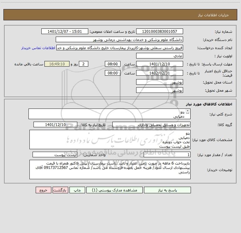Click the header title جزئیات اطلاعات نیاز

point(213,15)
